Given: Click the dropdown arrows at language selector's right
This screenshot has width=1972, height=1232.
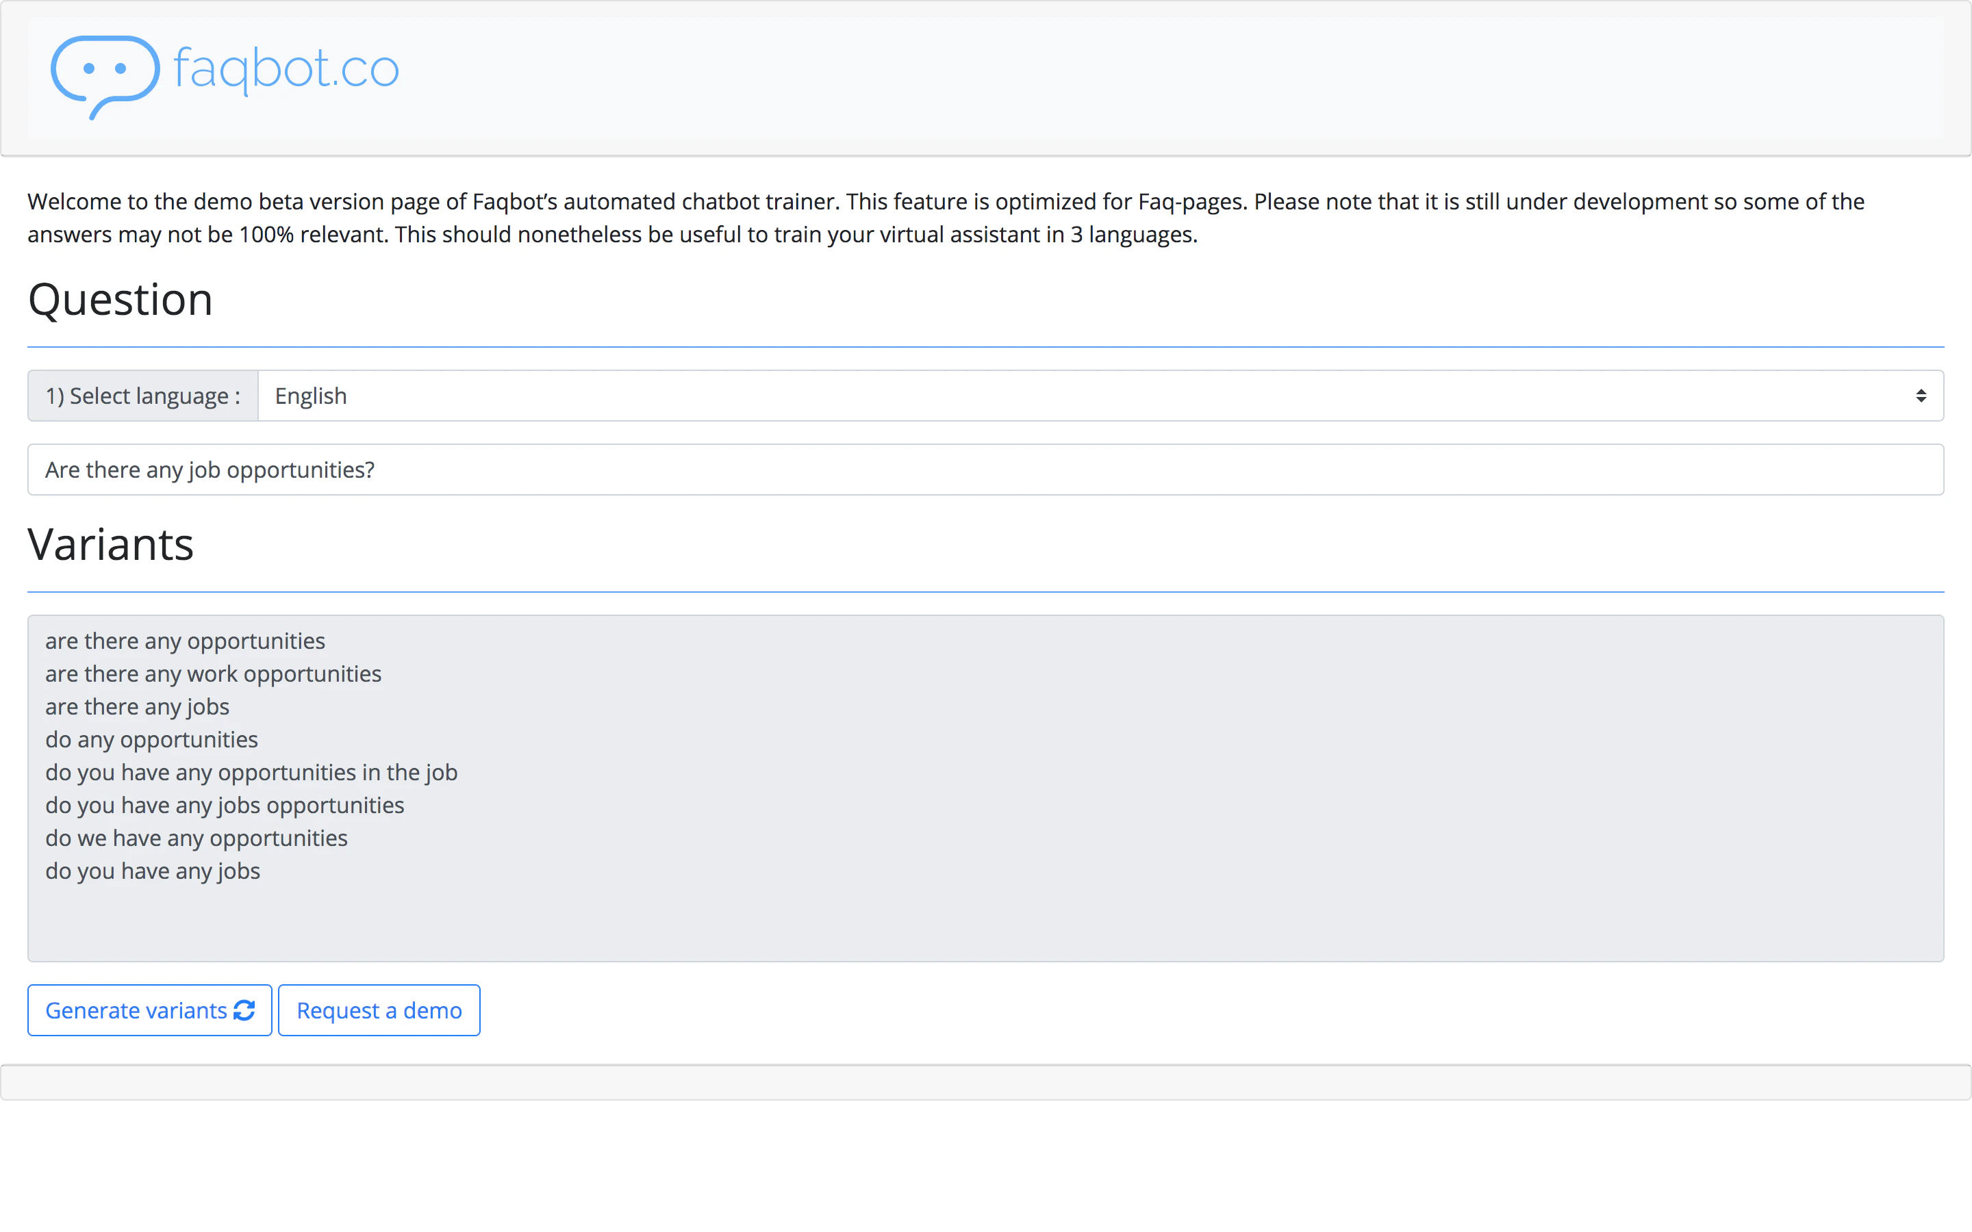Looking at the screenshot, I should tap(1920, 396).
